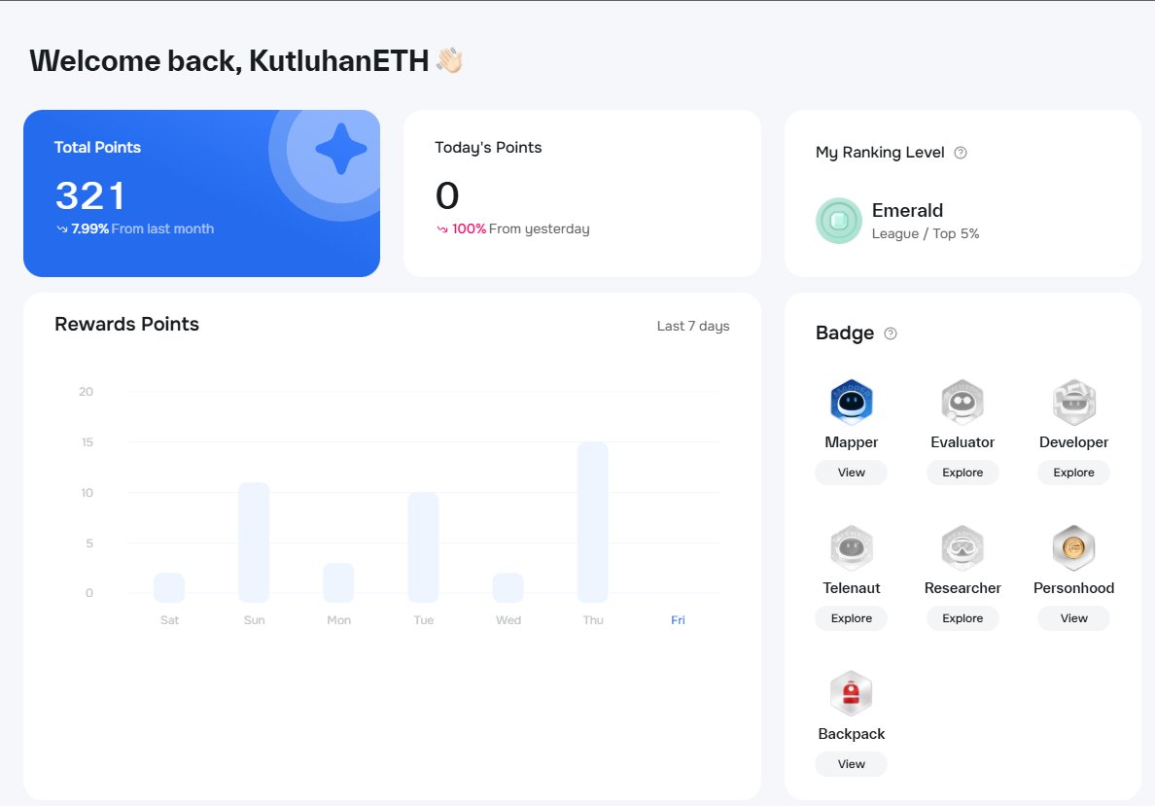Image resolution: width=1155 pixels, height=806 pixels.
Task: Click the total points value 321
Action: [x=89, y=196]
